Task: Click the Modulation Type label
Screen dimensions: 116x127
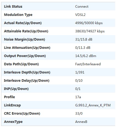Action: click(x=18, y=15)
